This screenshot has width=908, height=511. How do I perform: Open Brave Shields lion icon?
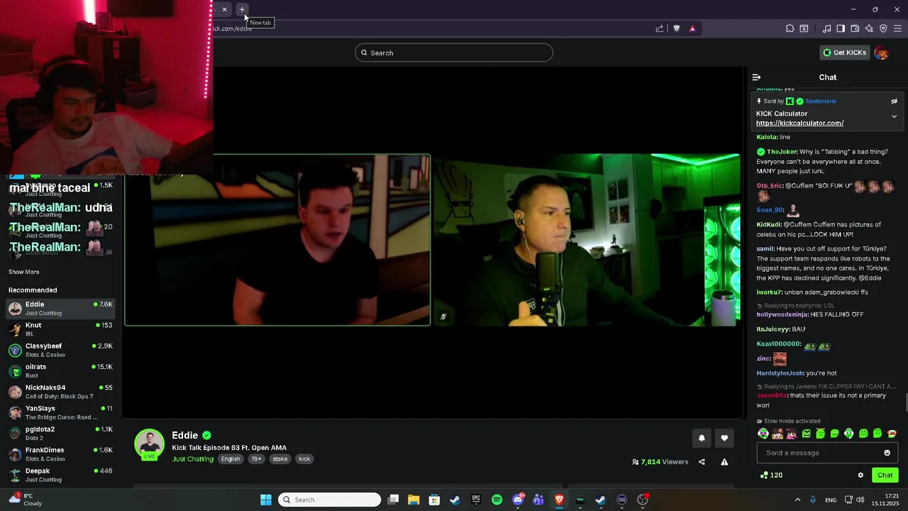(x=676, y=28)
